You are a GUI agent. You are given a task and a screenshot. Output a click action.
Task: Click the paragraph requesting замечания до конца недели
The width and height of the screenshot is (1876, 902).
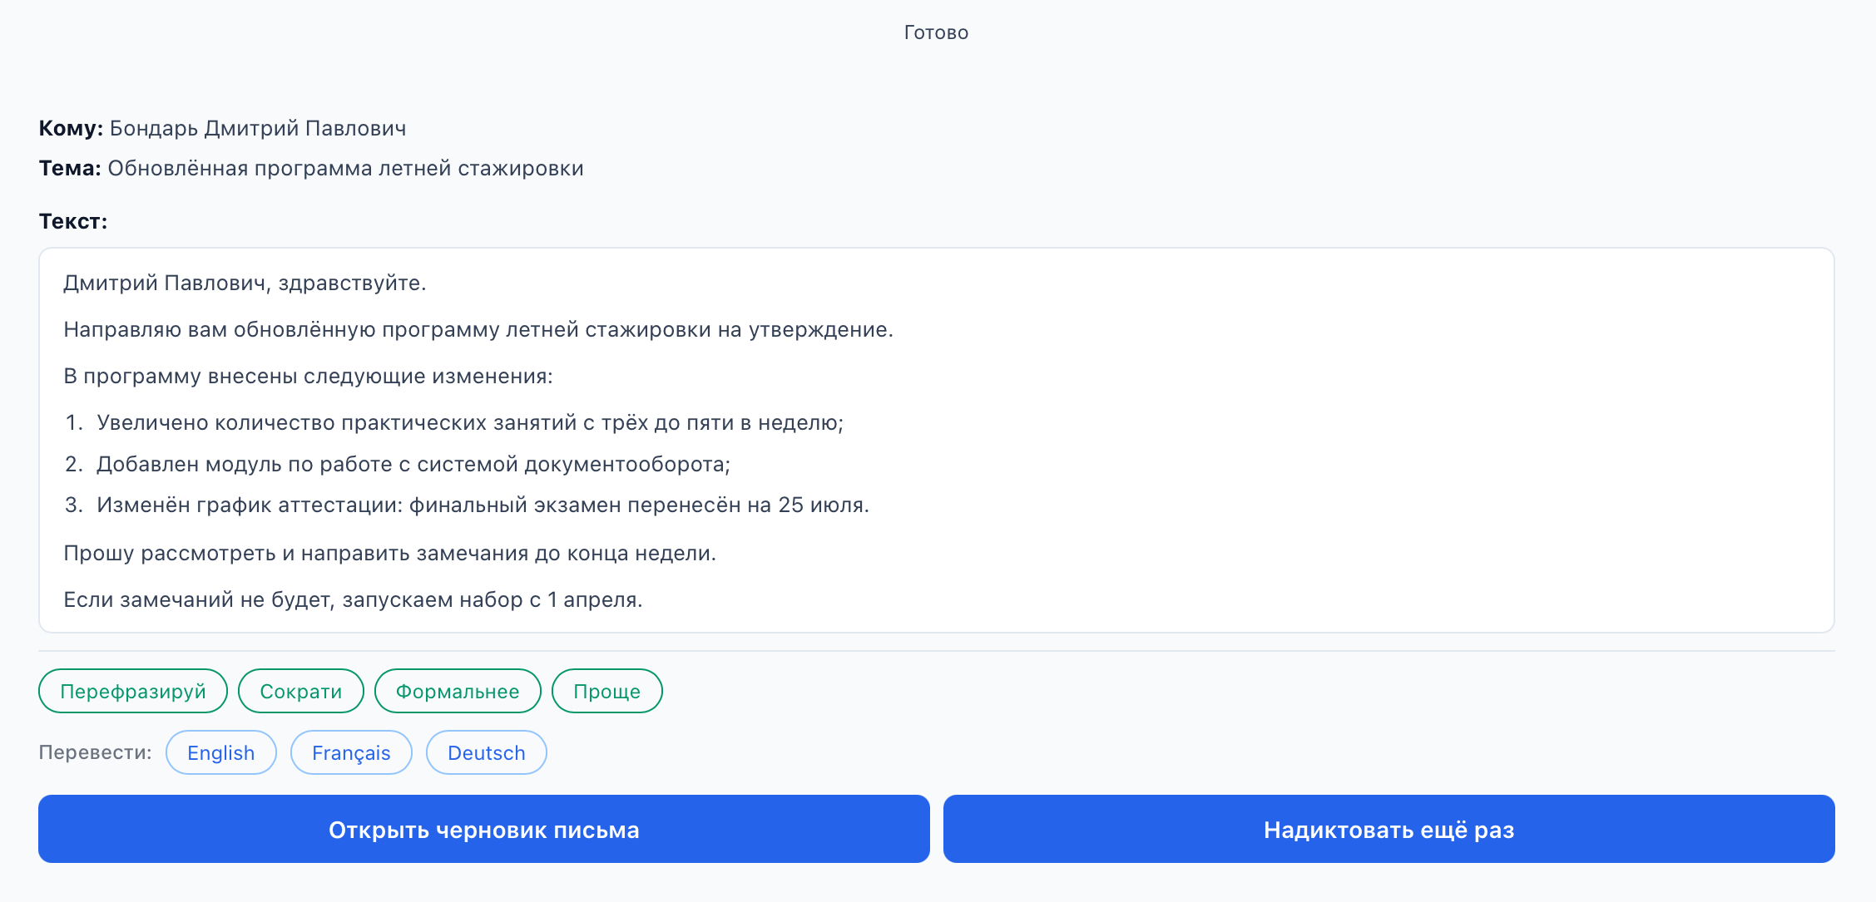click(x=389, y=552)
